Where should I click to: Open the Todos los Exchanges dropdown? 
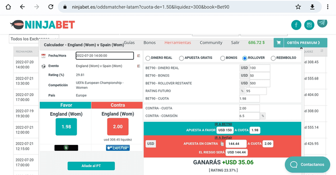point(34,39)
